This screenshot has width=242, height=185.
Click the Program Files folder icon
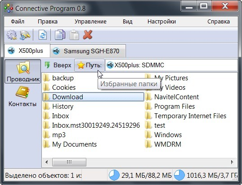(148, 106)
